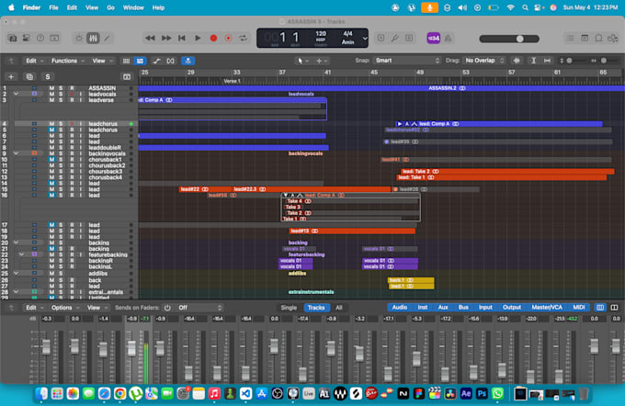This screenshot has height=406, width=625.
Task: Open the list editors icon in toolbar
Action: pyautogui.click(x=570, y=39)
